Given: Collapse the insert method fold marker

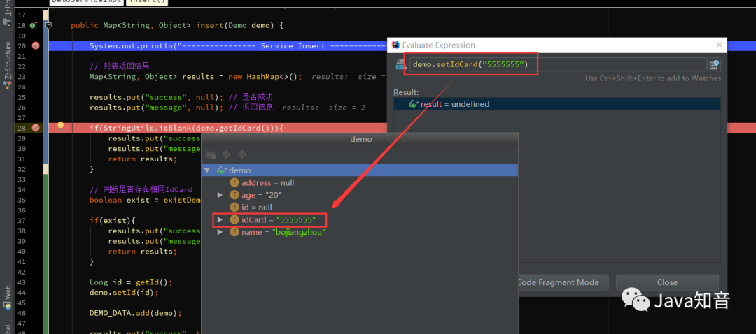Looking at the screenshot, I should pyautogui.click(x=48, y=25).
